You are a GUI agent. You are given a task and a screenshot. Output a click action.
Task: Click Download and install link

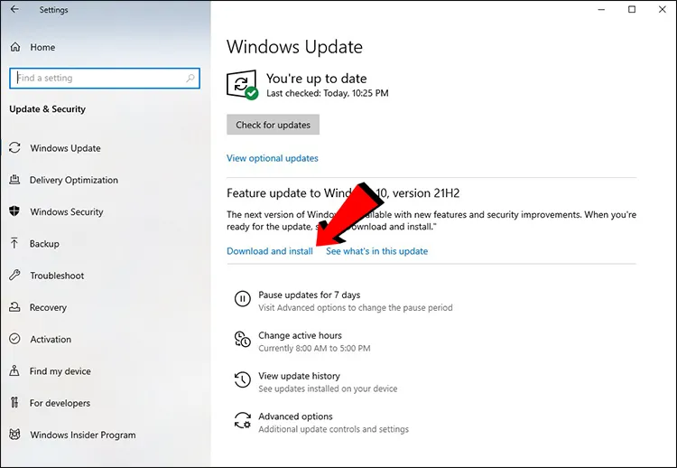point(270,251)
